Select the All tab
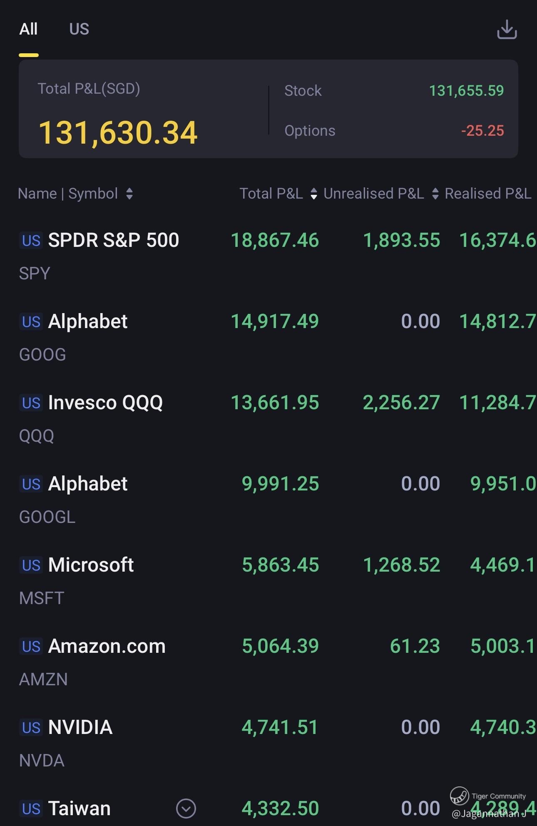Image resolution: width=537 pixels, height=826 pixels. coord(28,29)
